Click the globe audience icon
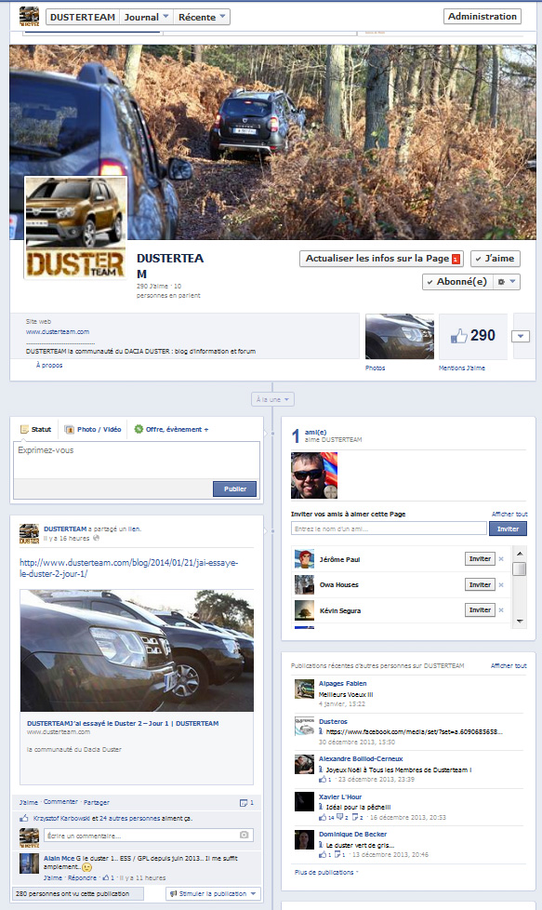542x910 pixels. pyautogui.click(x=97, y=538)
